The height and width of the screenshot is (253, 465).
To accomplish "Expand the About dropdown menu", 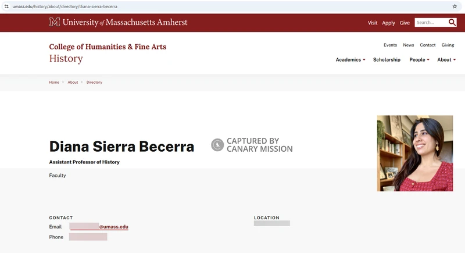I will pos(446,60).
